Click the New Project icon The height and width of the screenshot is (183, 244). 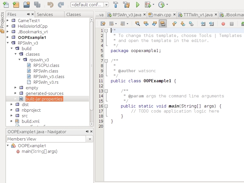point(16,5)
